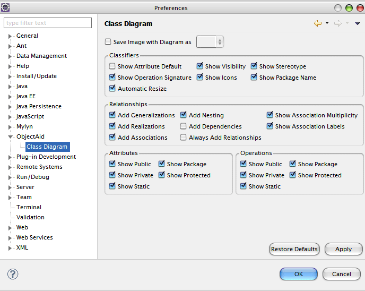Toggle Always Add Relationships option
The width and height of the screenshot is (365, 291).
(x=184, y=138)
